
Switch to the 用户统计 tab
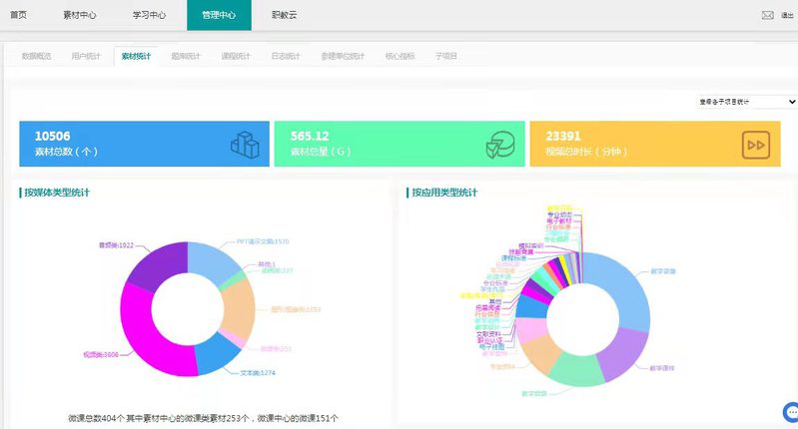pyautogui.click(x=86, y=57)
